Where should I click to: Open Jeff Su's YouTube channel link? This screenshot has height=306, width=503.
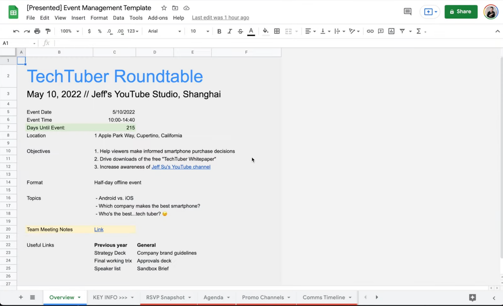(181, 167)
